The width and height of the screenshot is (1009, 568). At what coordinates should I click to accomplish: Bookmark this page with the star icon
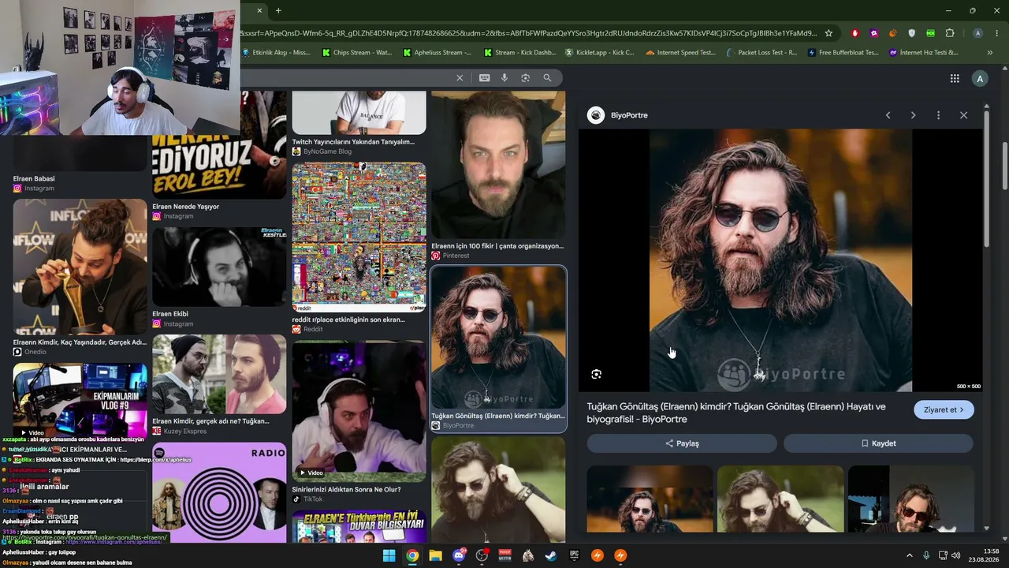828,33
